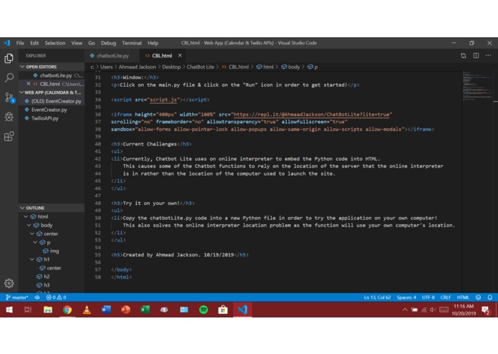Collapse the body node in Outline
The height and width of the screenshot is (354, 498).
coord(29,225)
